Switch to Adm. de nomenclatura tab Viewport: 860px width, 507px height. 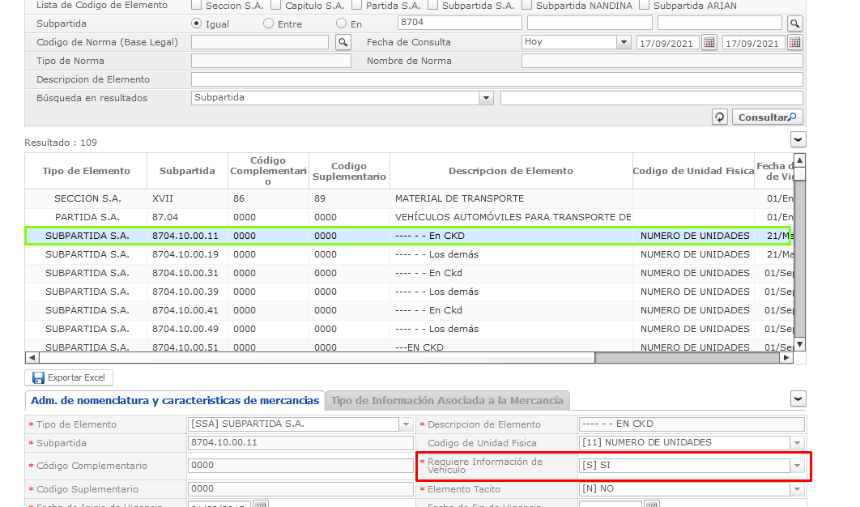[x=175, y=401]
